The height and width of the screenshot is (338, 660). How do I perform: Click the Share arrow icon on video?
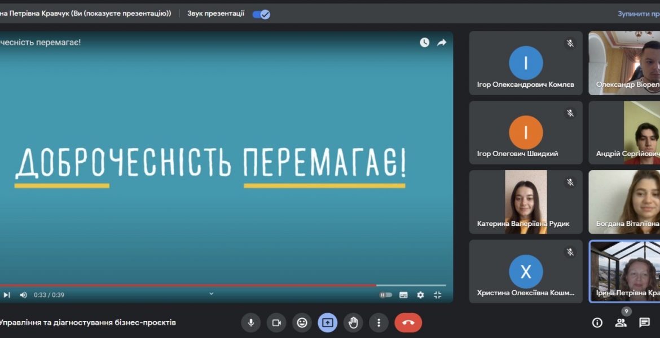[x=442, y=42]
